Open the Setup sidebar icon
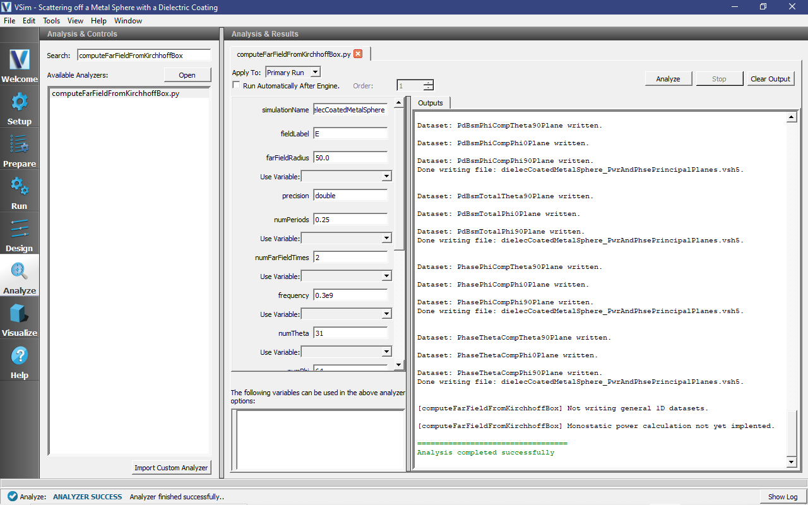Screen dimensions: 808x505 click(x=19, y=107)
